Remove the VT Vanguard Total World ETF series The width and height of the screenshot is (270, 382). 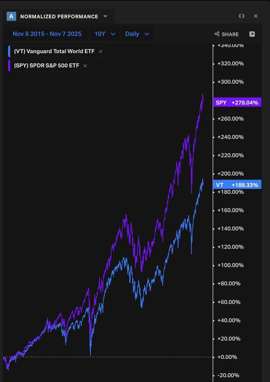[x=101, y=51]
